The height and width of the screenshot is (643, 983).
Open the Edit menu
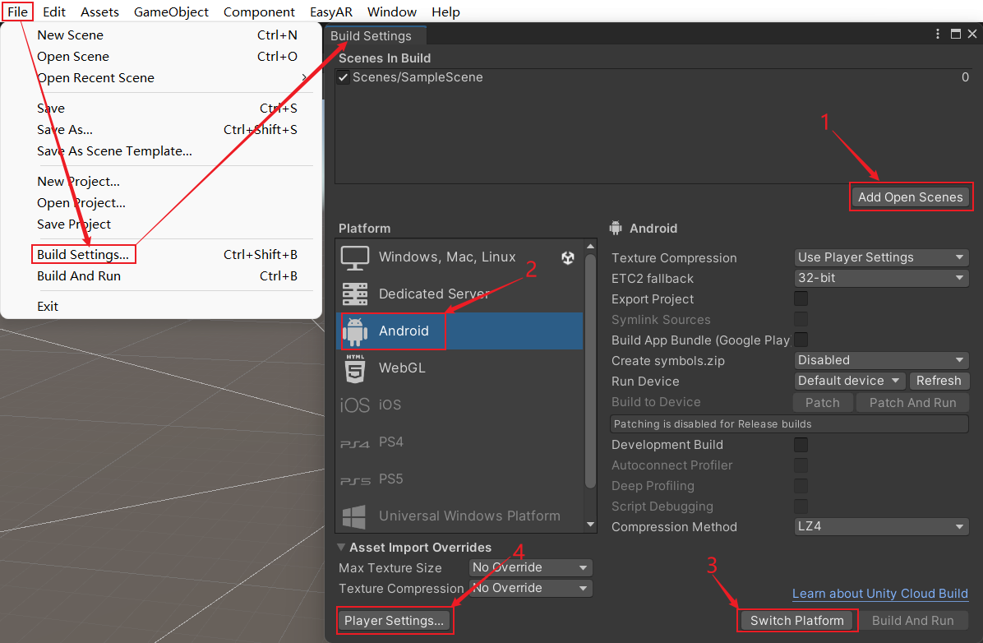pos(54,12)
